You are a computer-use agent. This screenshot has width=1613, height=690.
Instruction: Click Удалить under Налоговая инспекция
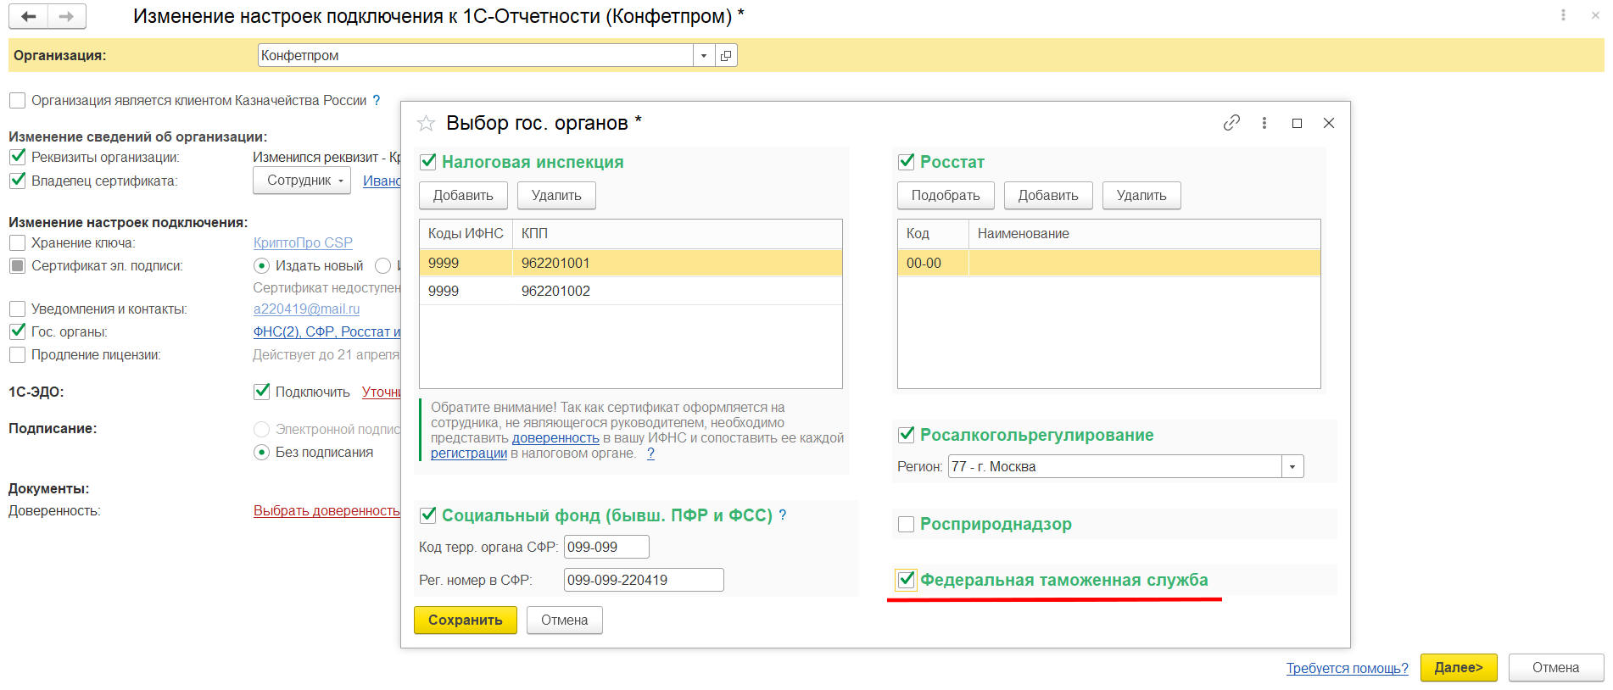click(556, 195)
